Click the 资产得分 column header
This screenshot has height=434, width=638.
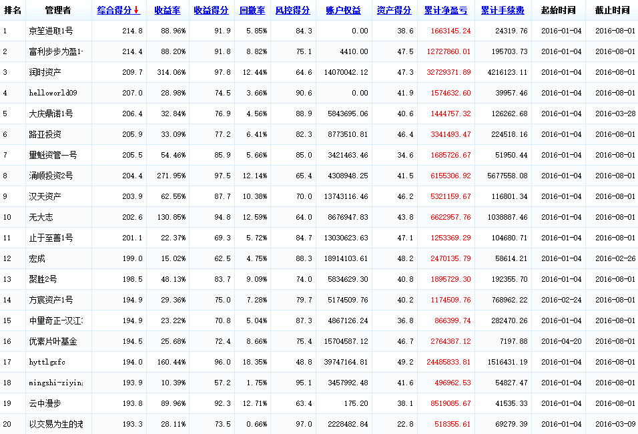coord(394,10)
